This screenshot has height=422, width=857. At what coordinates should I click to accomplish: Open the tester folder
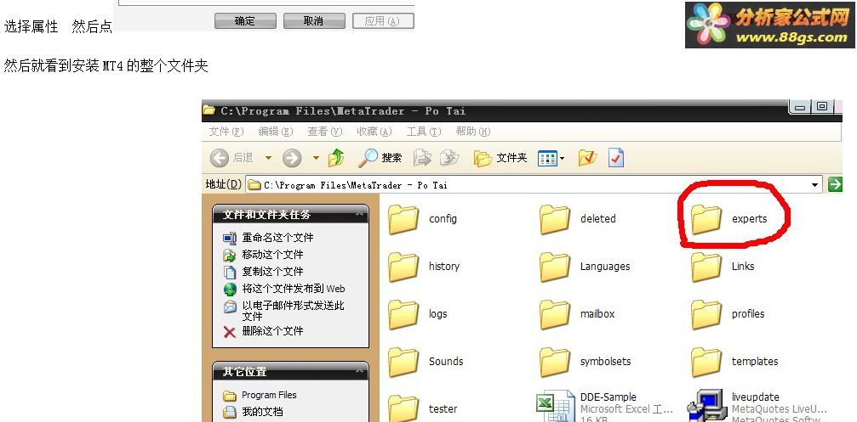pyautogui.click(x=422, y=409)
